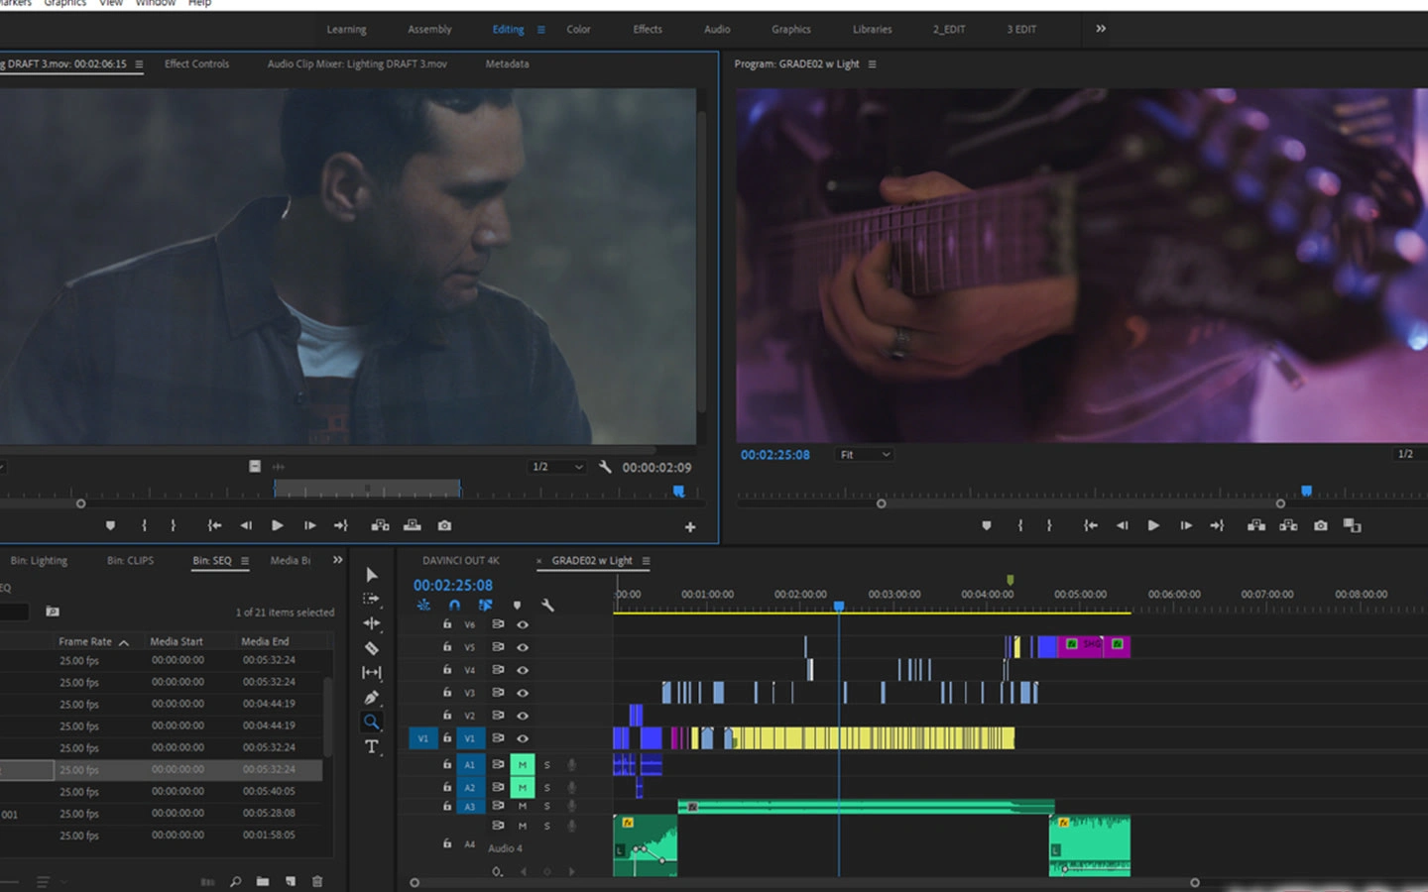Open timeline display settings wrench
The image size is (1428, 892).
point(547,605)
